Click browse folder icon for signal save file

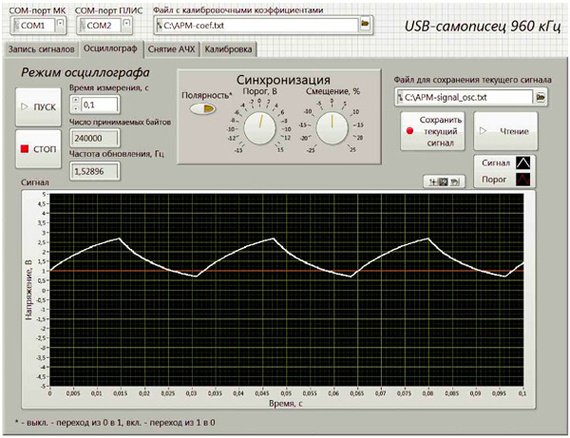pyautogui.click(x=541, y=97)
